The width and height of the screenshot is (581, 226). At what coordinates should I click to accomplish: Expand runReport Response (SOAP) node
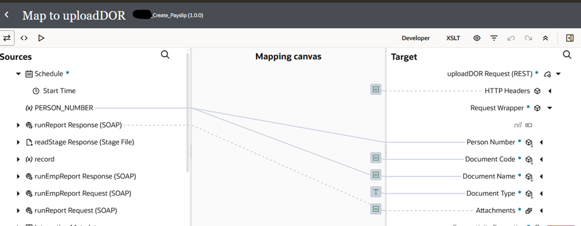(x=18, y=125)
